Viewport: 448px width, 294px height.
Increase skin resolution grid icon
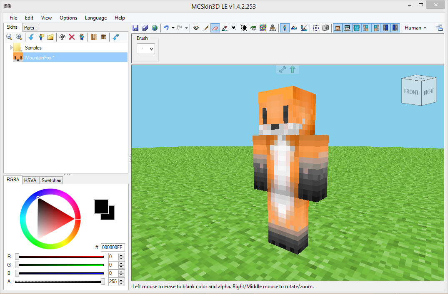click(103, 37)
